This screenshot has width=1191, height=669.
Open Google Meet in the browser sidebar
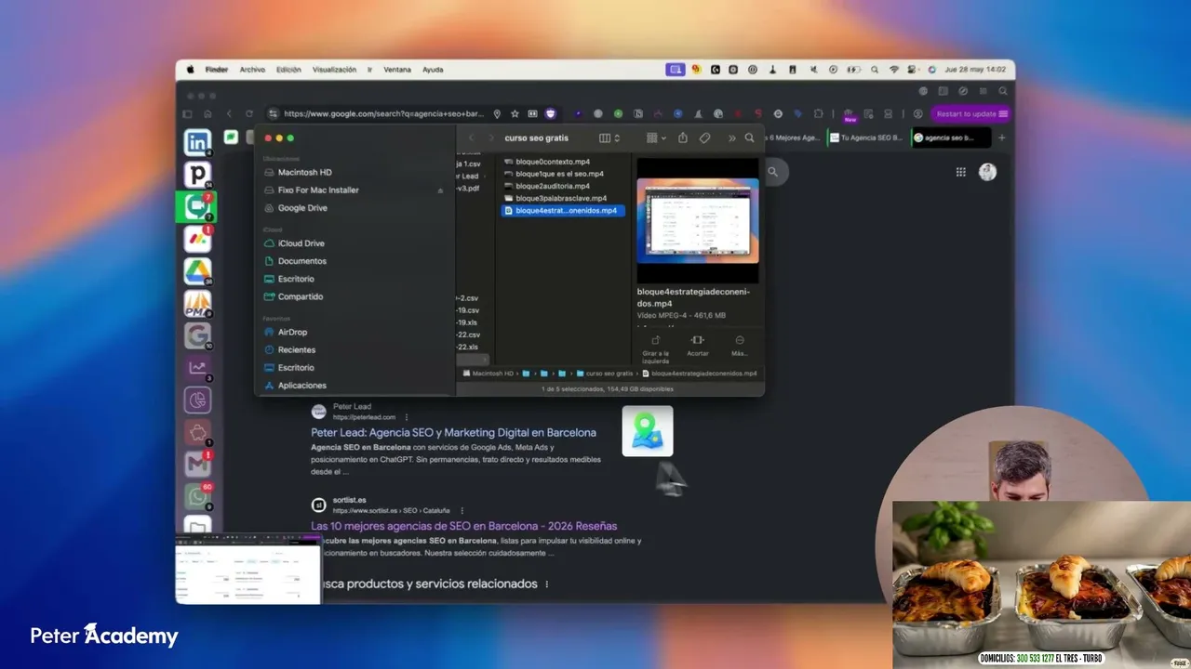pos(197,206)
